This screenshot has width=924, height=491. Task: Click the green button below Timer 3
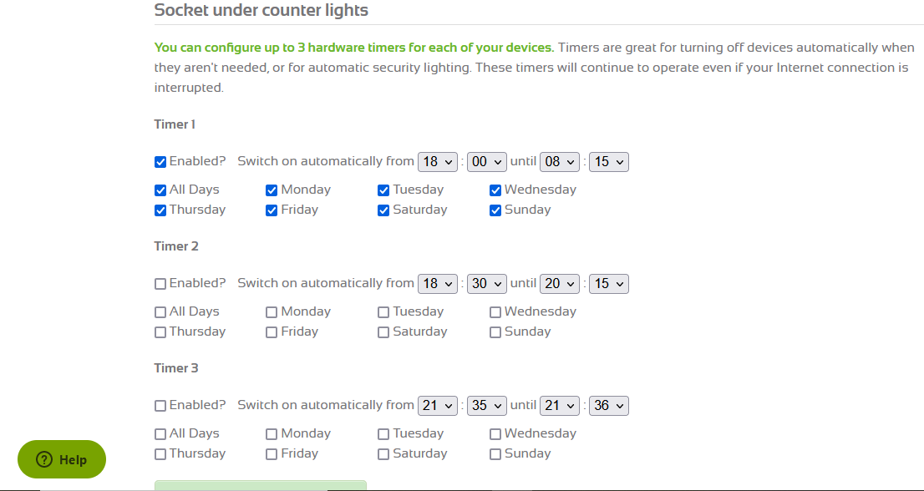coord(260,485)
